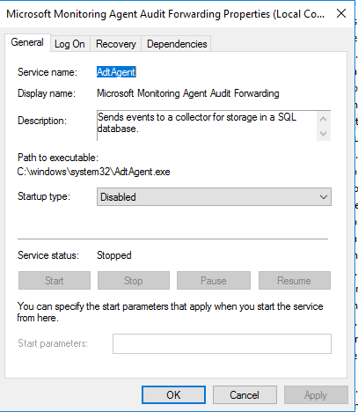Open the Log On tab
358x412 pixels.
click(69, 44)
